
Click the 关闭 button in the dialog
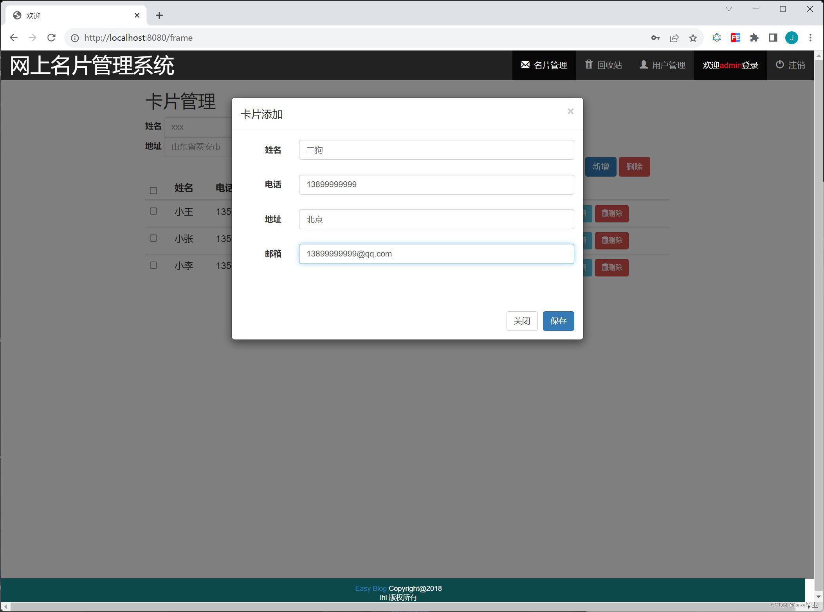click(x=522, y=321)
